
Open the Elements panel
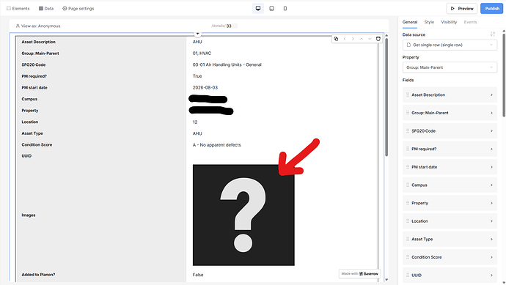[18, 9]
